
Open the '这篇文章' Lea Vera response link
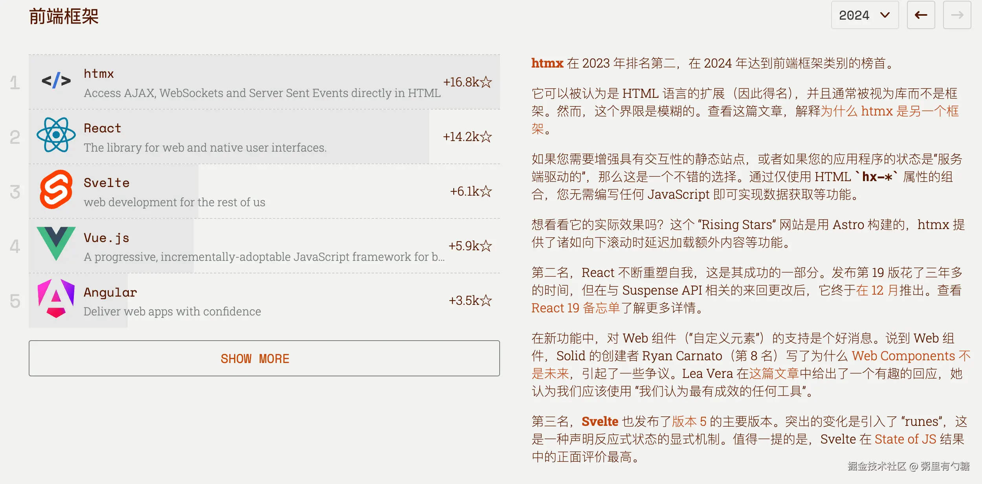pyautogui.click(x=774, y=374)
